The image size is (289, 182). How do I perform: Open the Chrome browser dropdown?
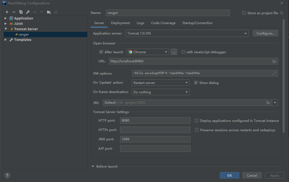click(x=148, y=52)
